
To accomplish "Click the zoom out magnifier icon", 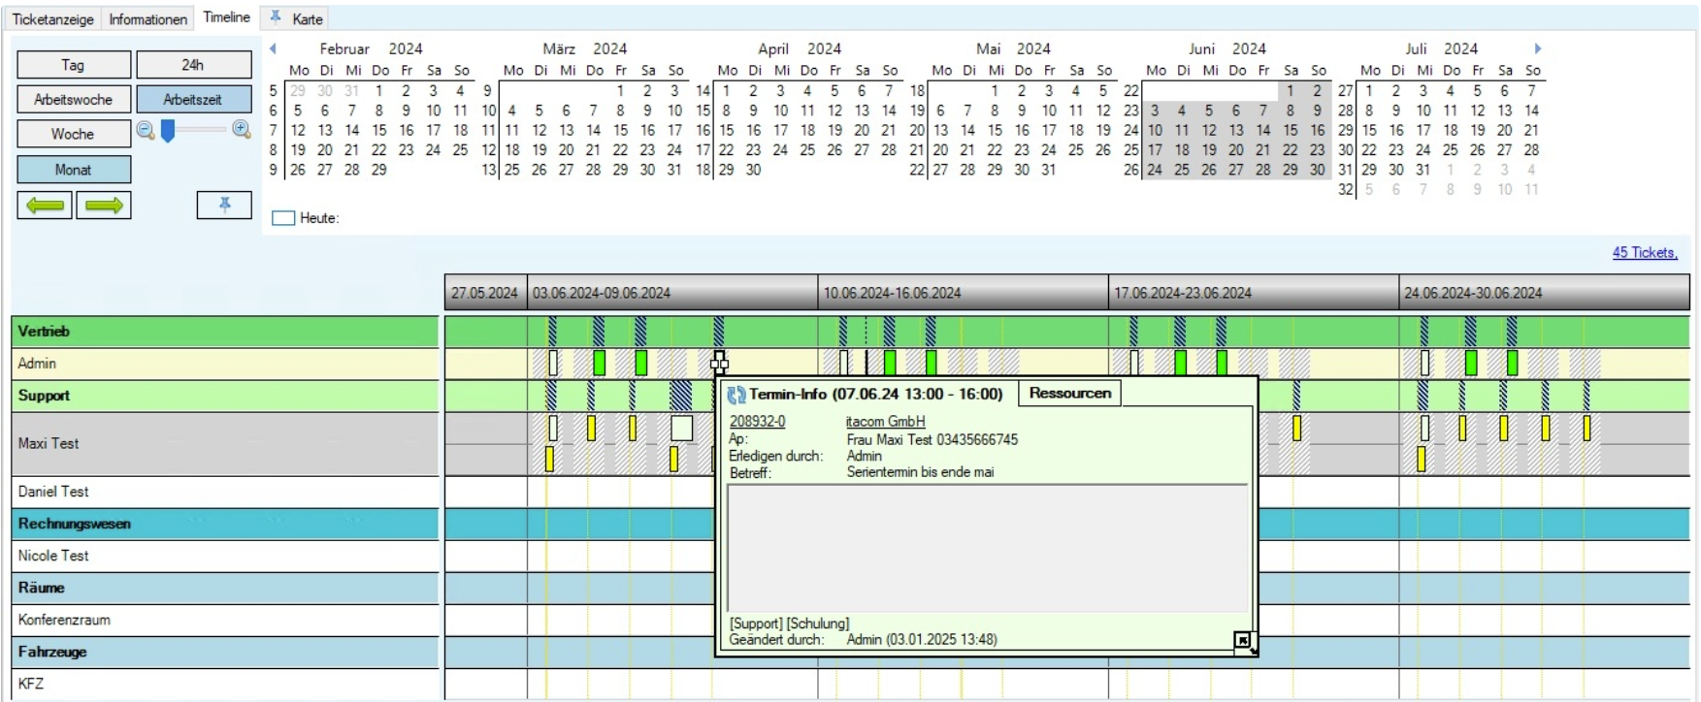I will click(x=146, y=130).
